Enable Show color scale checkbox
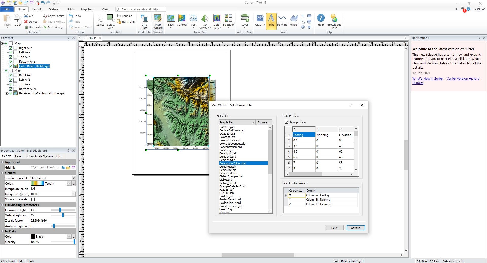The image size is (487, 263). point(33,199)
